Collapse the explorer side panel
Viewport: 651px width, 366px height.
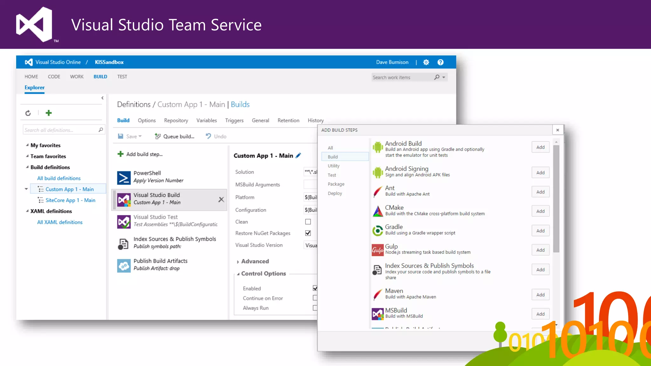[x=102, y=98]
